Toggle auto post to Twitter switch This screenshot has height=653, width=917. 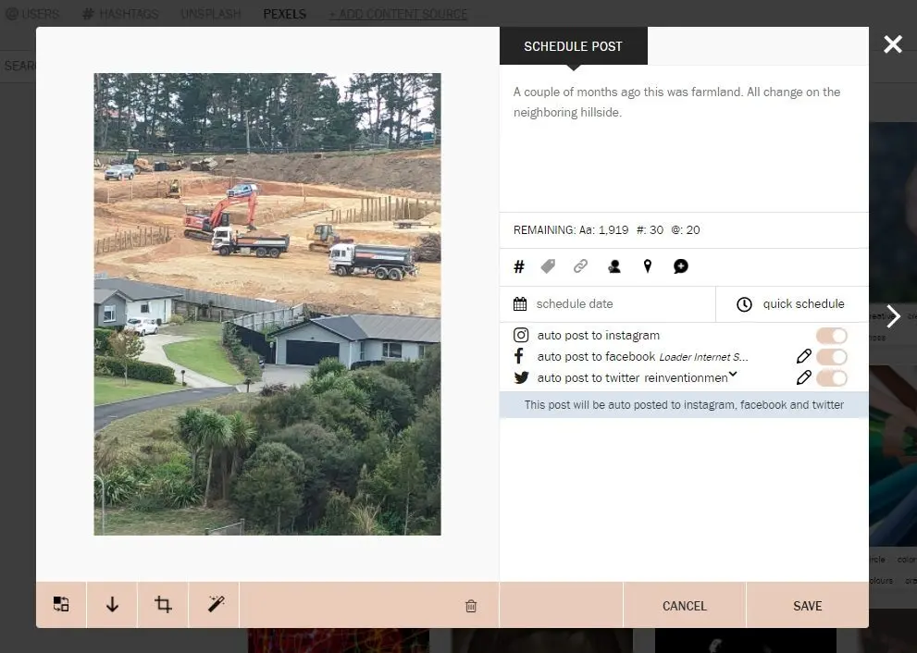click(831, 377)
